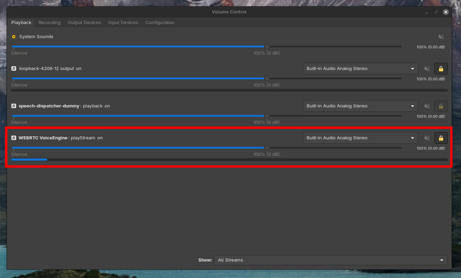Mute speech-dispatcher-dummy playback stream
461x278 pixels.
point(427,106)
